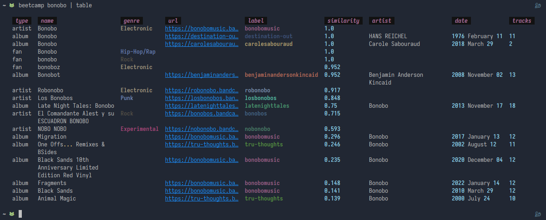Select the Experimental genre cell
Viewport: 546px width, 220px height.
pos(140,129)
